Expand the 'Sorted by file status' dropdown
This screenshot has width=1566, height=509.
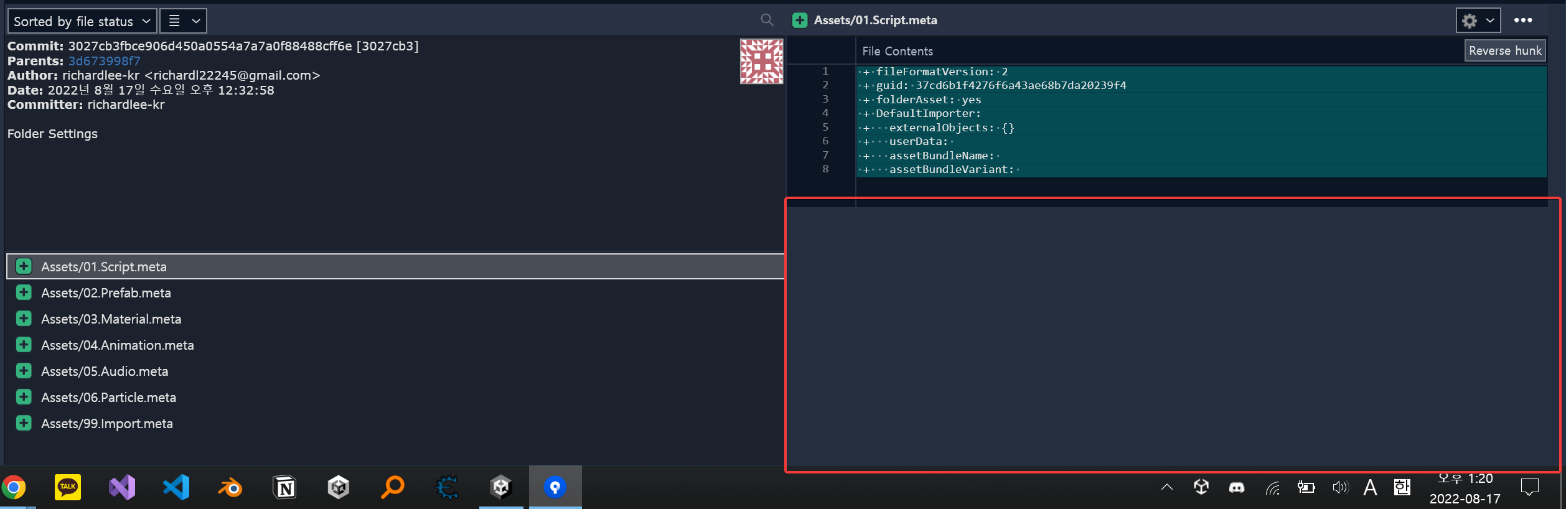tap(82, 21)
